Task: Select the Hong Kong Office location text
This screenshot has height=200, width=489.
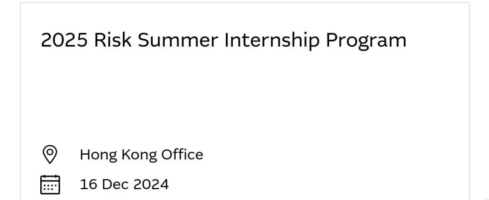Action: 141,155
